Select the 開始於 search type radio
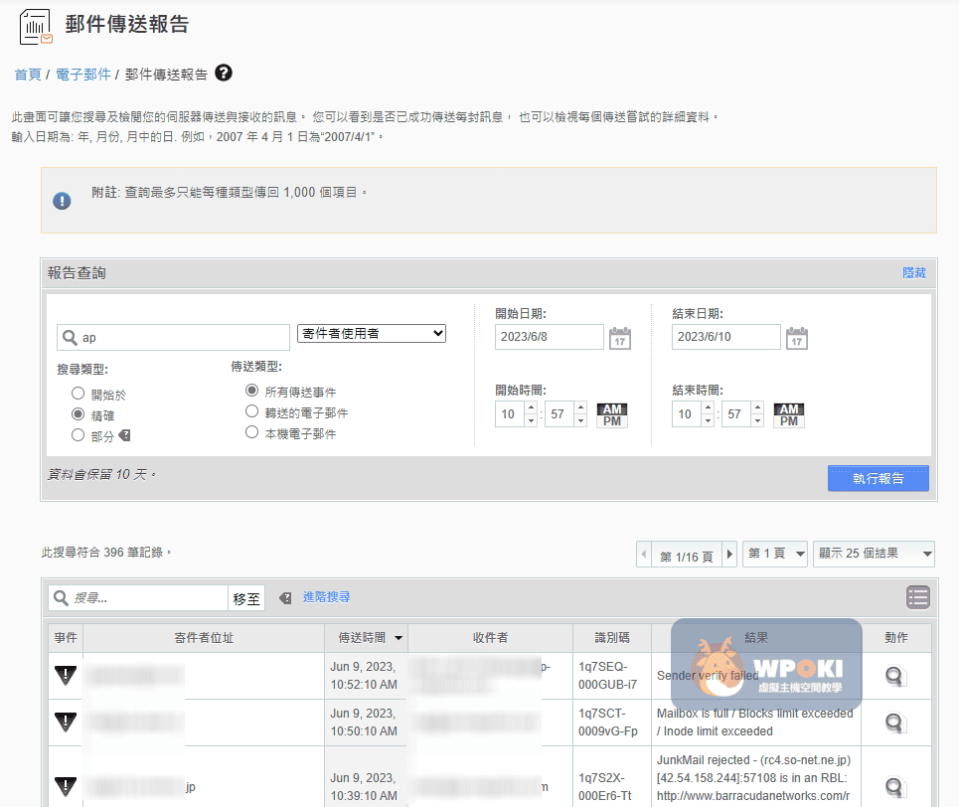 [79, 395]
